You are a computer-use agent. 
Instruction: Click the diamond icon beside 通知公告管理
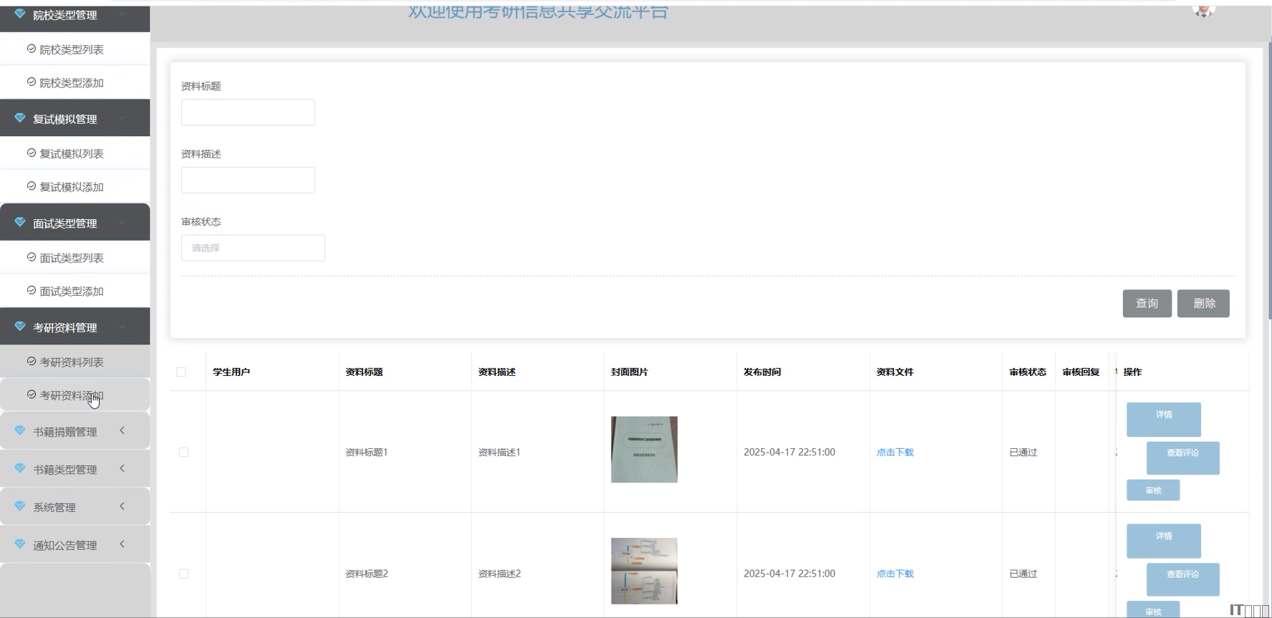(x=20, y=544)
